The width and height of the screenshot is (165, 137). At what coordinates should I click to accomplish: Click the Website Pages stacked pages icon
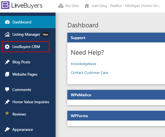7,74
